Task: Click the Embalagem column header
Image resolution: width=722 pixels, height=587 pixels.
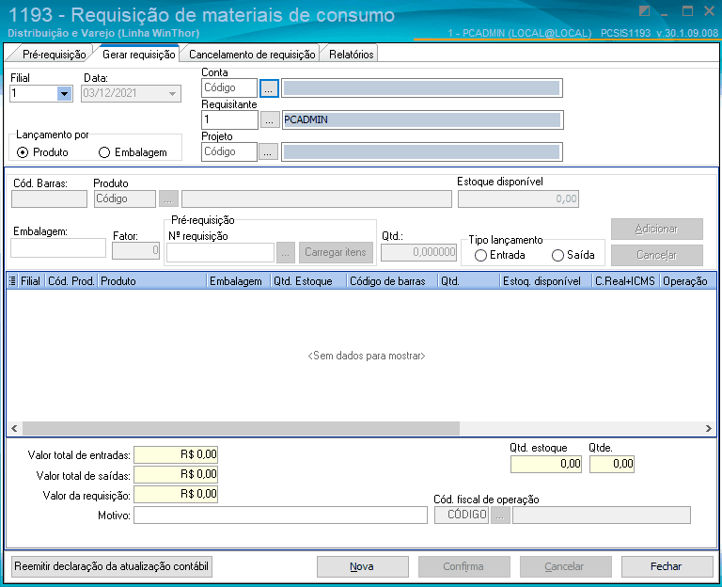Action: pos(238,281)
